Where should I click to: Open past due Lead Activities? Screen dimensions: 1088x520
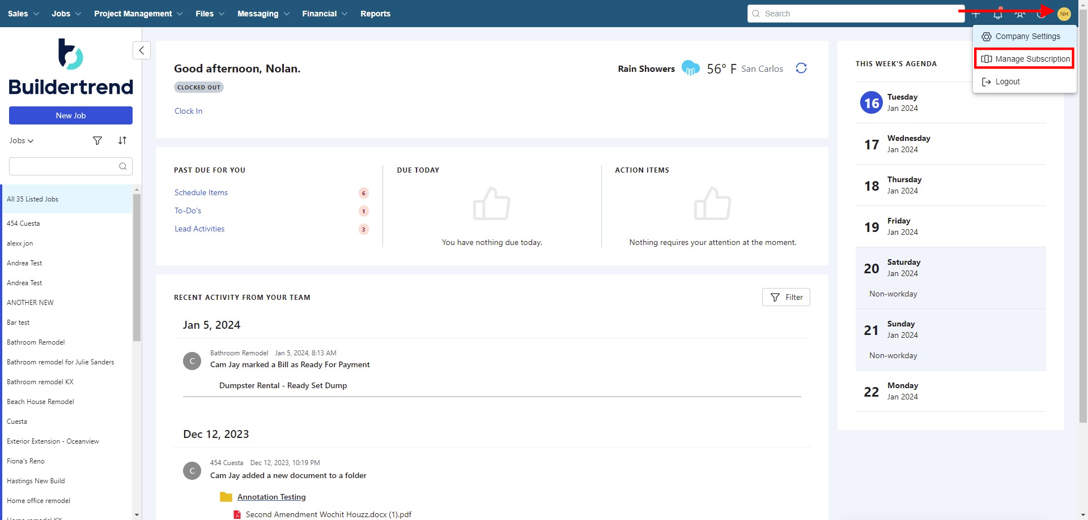click(x=199, y=229)
